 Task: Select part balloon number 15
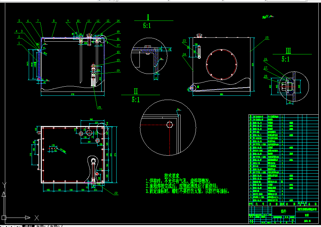tap(118, 32)
